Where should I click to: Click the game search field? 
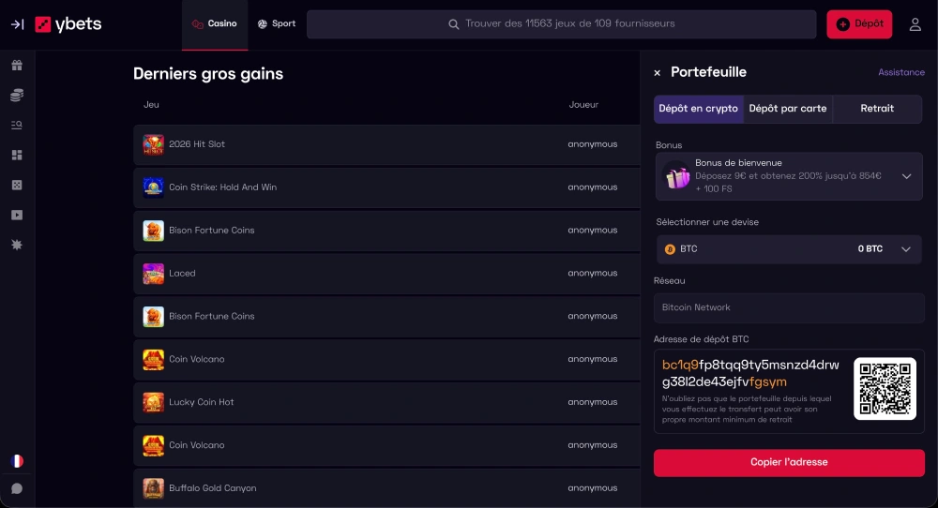point(562,24)
